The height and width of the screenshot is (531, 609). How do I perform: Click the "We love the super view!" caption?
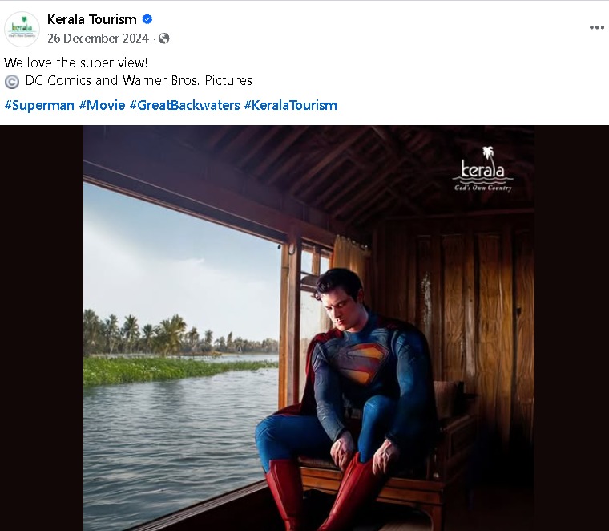click(x=75, y=62)
